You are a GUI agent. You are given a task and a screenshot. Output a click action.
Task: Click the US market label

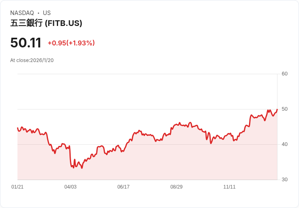47,13
